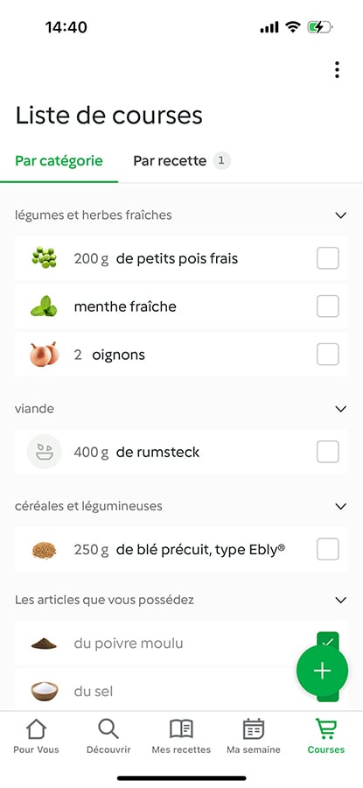Tap the petits pois image

coord(45,258)
